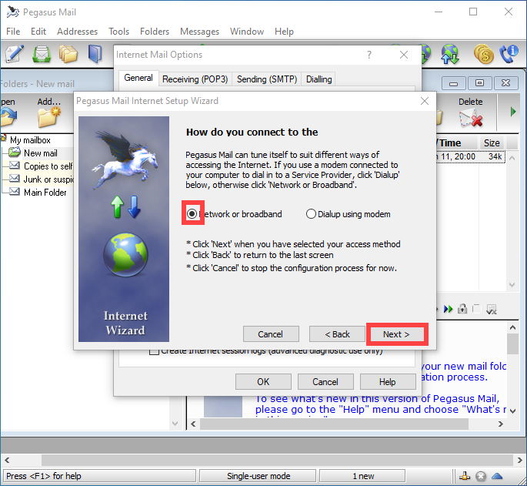Click the green arrow at toolbar end
The image size is (527, 486).
[513, 112]
